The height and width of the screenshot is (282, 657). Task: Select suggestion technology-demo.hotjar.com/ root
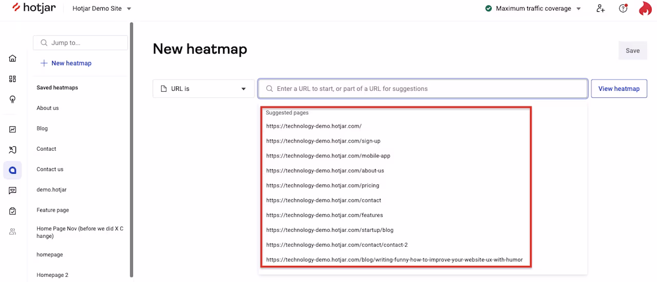pyautogui.click(x=314, y=126)
